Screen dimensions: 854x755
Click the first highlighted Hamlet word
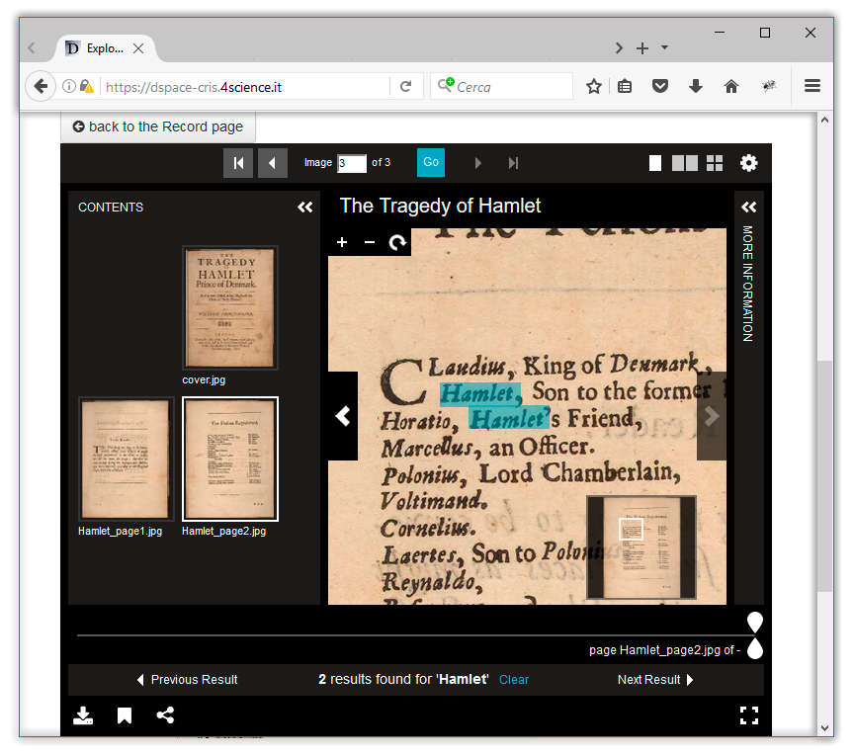480,394
